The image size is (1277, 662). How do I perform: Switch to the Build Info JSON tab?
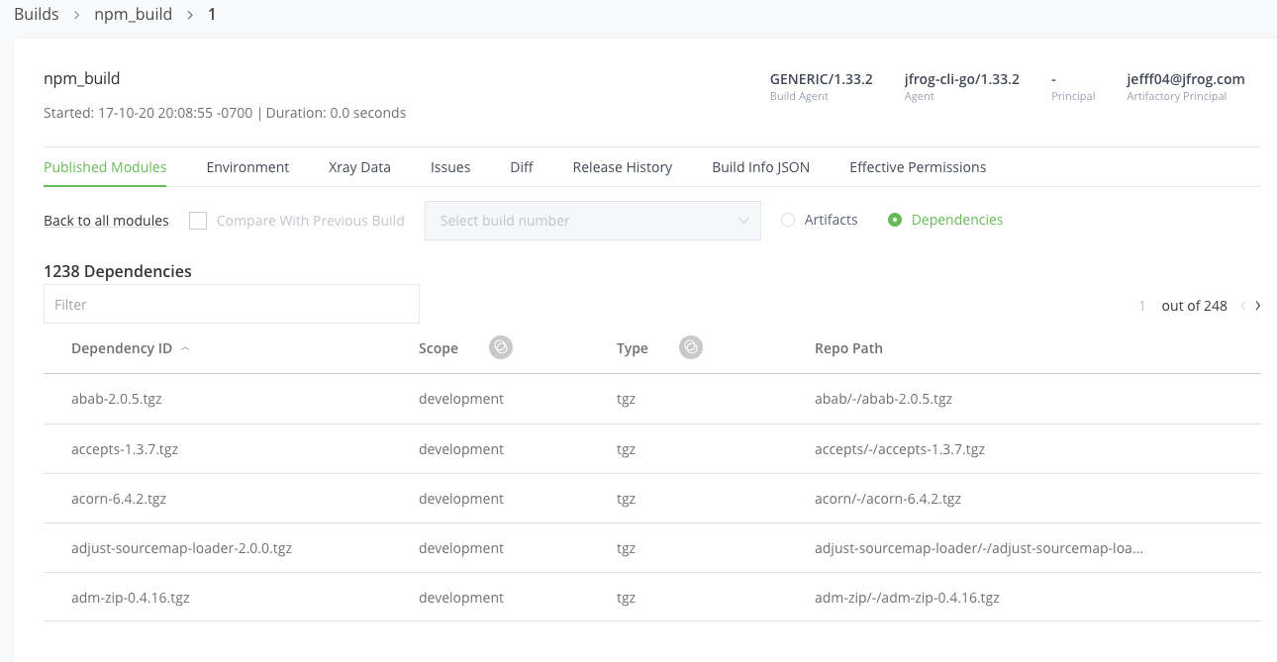[761, 167]
